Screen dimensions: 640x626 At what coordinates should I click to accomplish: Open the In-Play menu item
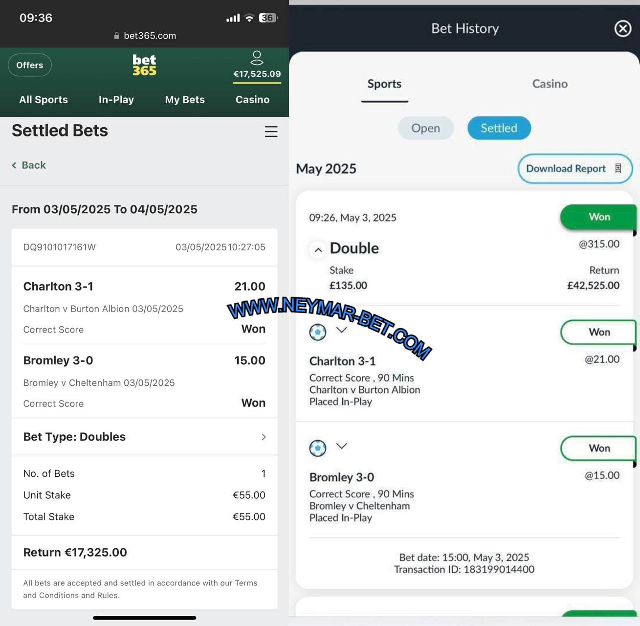coord(116,100)
